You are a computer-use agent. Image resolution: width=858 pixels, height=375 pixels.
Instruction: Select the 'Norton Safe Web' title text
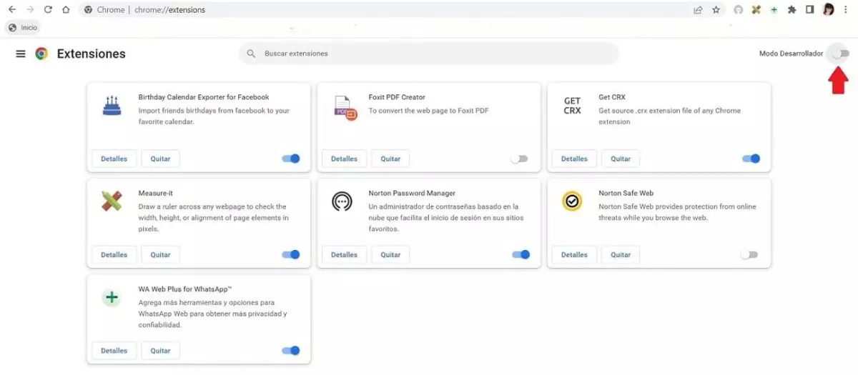coord(626,193)
